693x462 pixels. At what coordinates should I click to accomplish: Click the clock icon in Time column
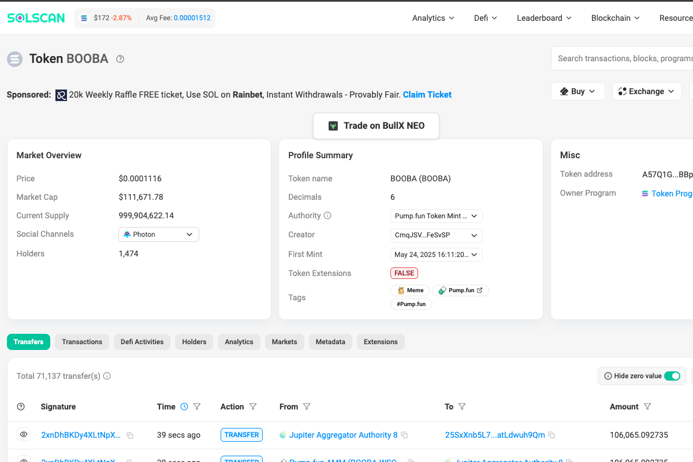click(184, 407)
